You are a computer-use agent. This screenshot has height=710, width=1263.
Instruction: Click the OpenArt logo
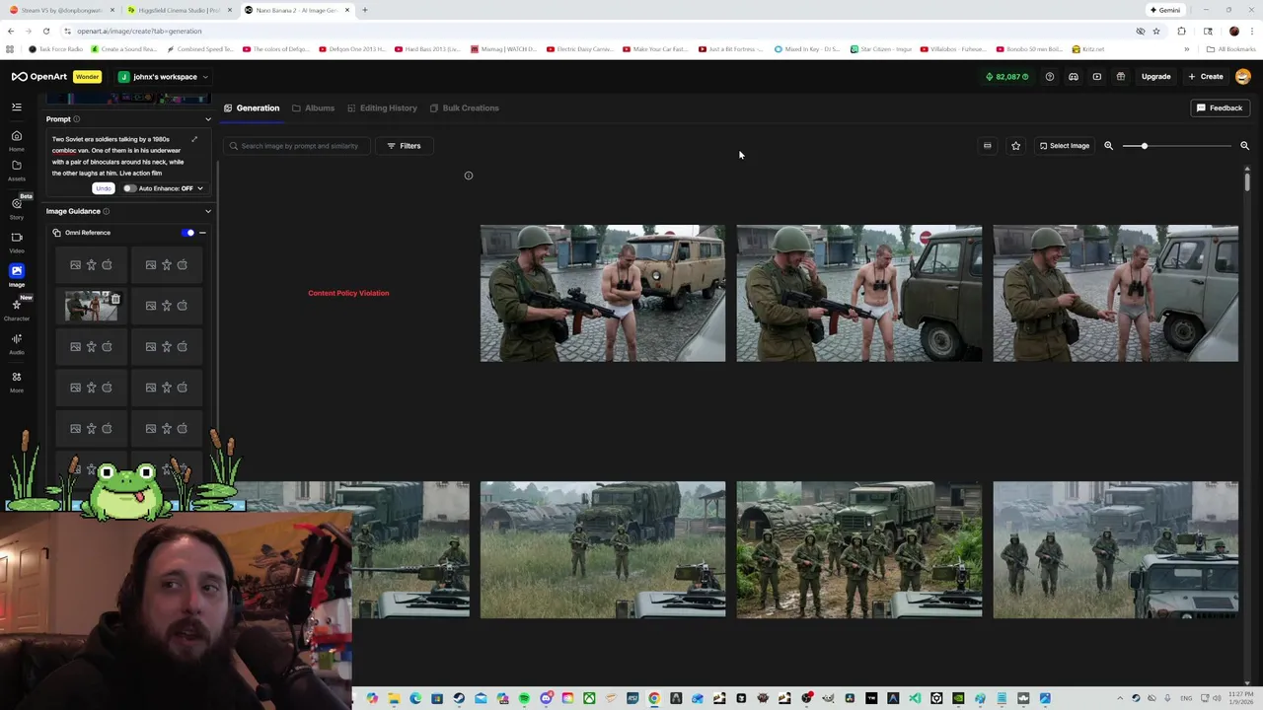(39, 77)
